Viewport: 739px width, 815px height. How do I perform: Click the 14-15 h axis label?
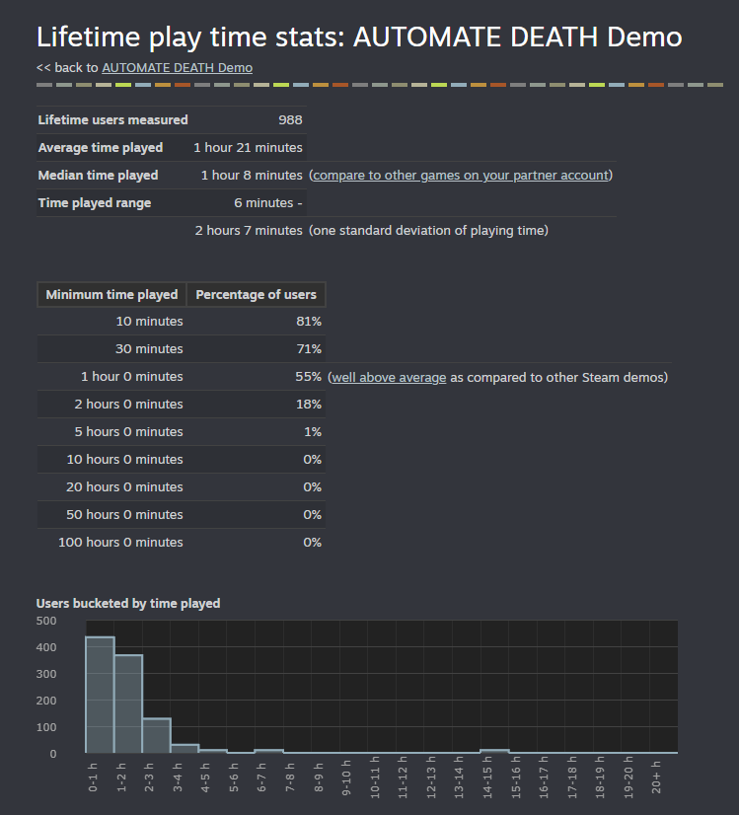pyautogui.click(x=487, y=778)
